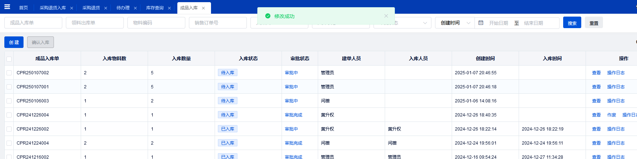
Task: Click the 重置 button
Action: coord(594,23)
